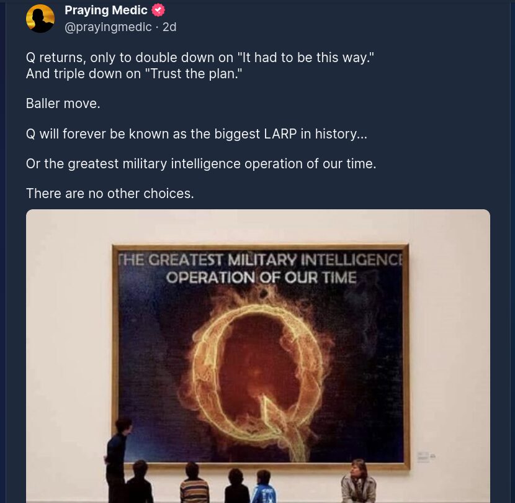Click the red verified badge icon
The image size is (515, 503).
coord(158,10)
